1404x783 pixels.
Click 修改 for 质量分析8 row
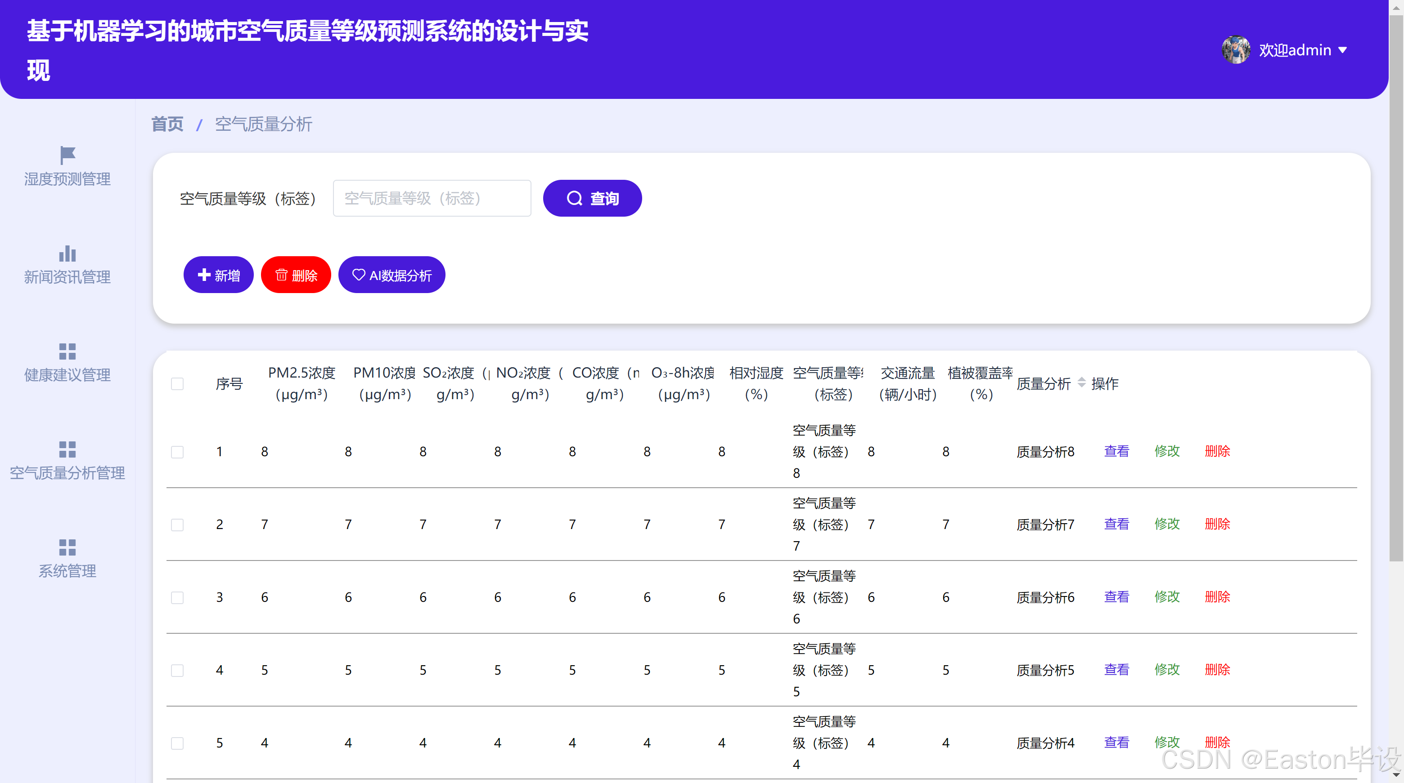pos(1167,451)
